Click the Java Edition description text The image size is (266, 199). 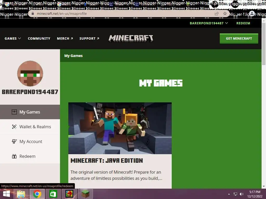tap(116, 175)
